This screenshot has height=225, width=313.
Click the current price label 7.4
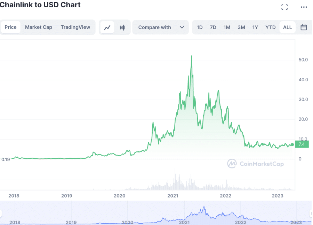[301, 144]
